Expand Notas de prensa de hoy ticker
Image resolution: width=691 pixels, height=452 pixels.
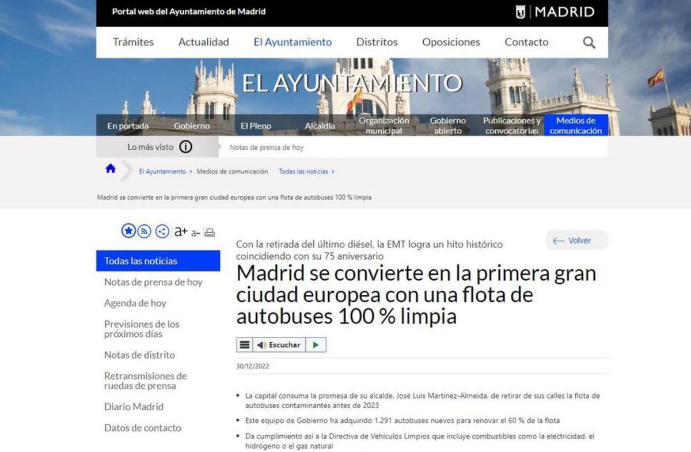pos(266,147)
